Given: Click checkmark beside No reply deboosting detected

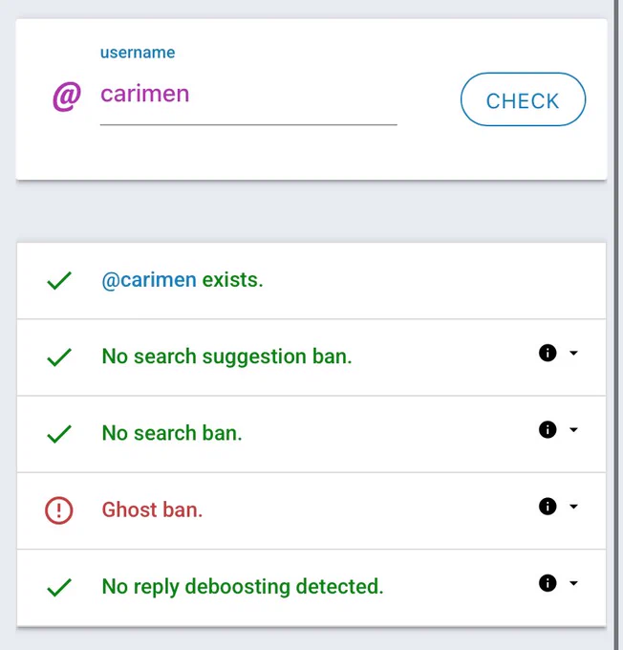Looking at the screenshot, I should [59, 588].
